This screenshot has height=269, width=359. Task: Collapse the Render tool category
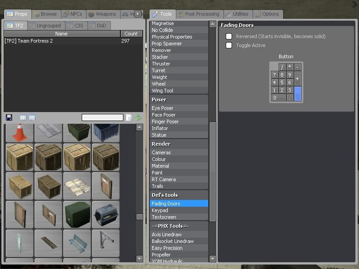179,144
